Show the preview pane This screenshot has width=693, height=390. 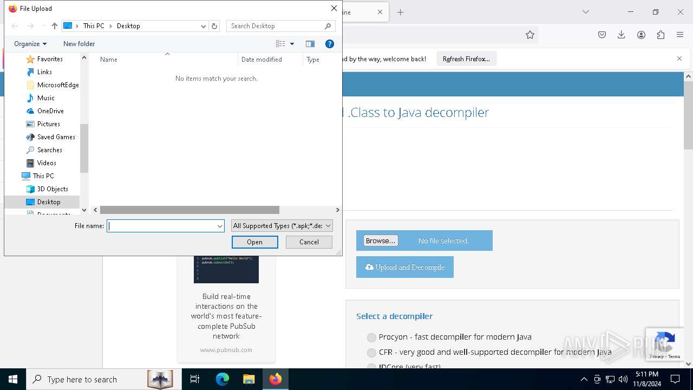[310, 44]
